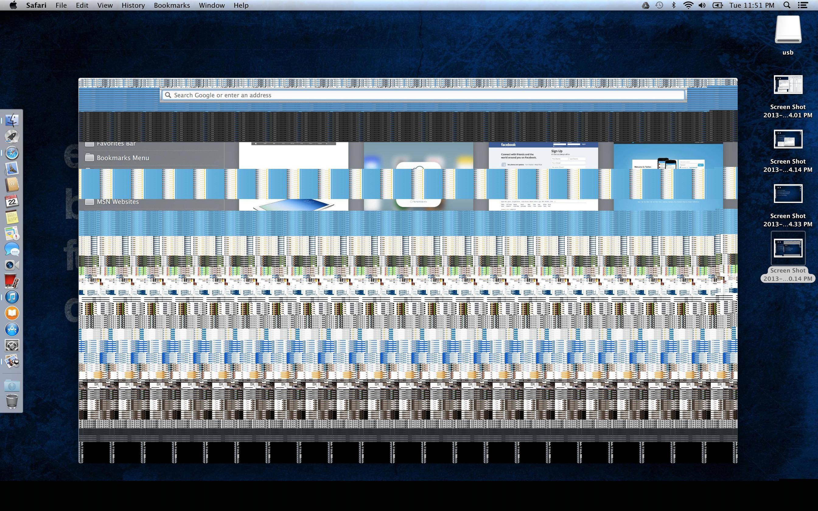Open Mail app in dock

click(12, 168)
